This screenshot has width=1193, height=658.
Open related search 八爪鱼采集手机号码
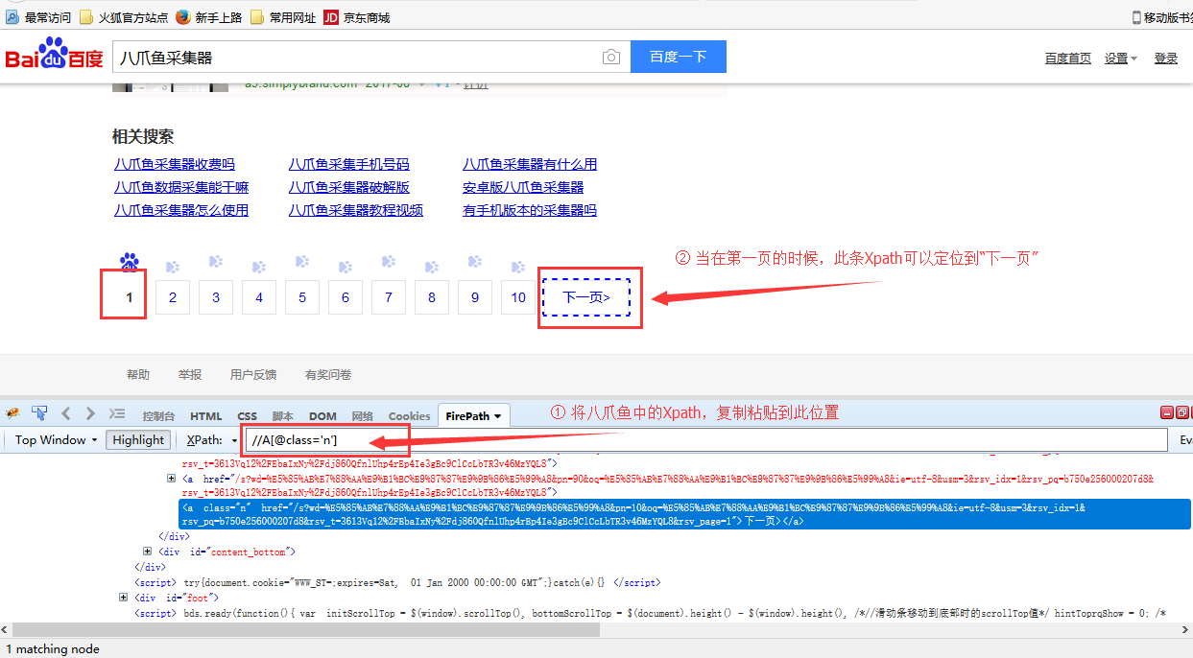pos(349,164)
